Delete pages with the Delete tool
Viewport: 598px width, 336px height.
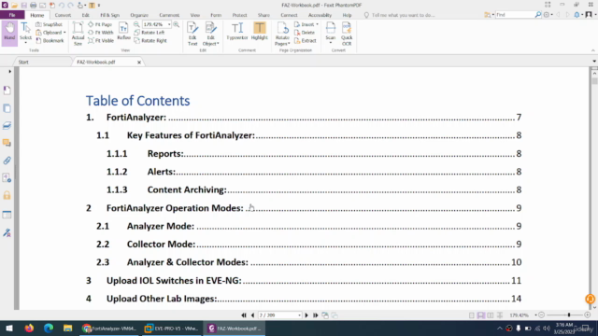(x=305, y=33)
